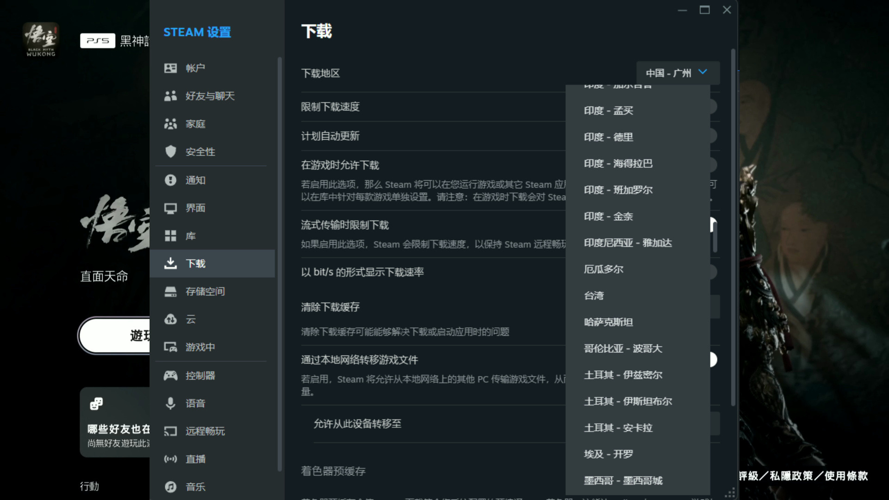The image size is (889, 500).
Task: Click the window resize grip icon
Action: click(x=730, y=493)
